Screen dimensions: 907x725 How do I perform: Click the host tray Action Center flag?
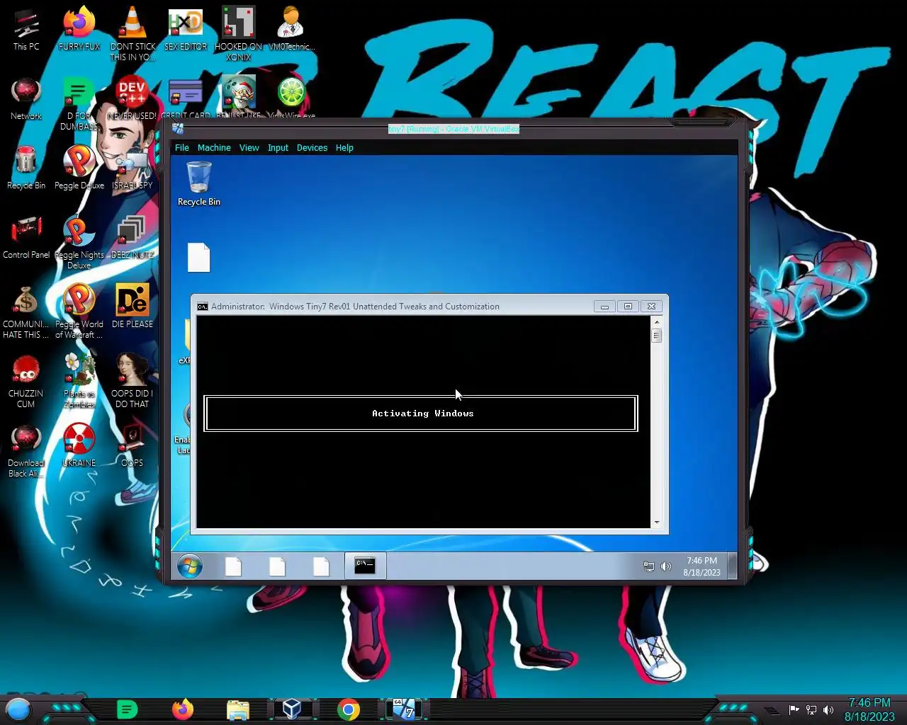click(794, 709)
